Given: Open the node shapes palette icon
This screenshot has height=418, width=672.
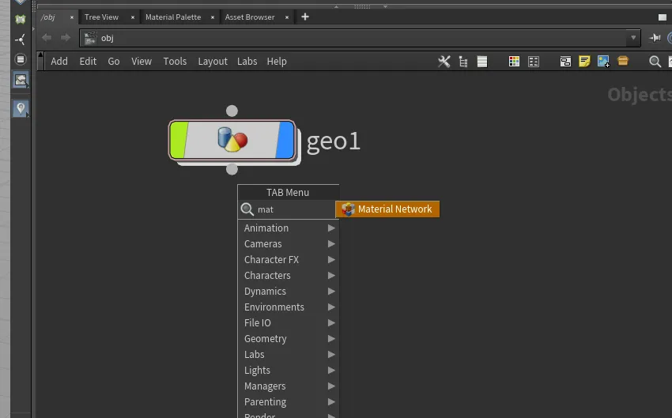Looking at the screenshot, I should tap(534, 62).
